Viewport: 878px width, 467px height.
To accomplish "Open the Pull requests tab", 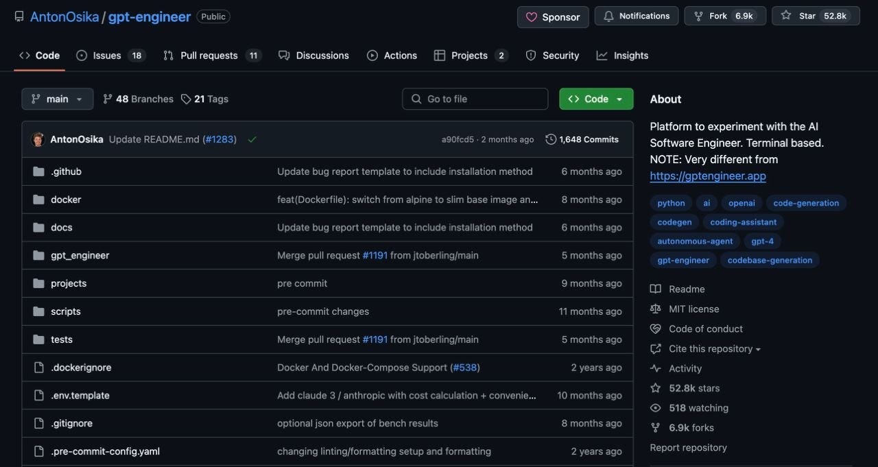I will tap(212, 56).
